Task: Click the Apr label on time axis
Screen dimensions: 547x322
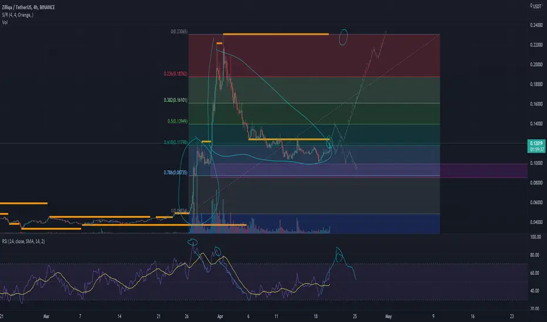Action: point(220,316)
